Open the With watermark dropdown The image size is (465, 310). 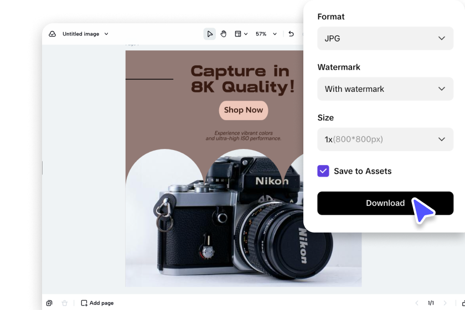click(385, 89)
